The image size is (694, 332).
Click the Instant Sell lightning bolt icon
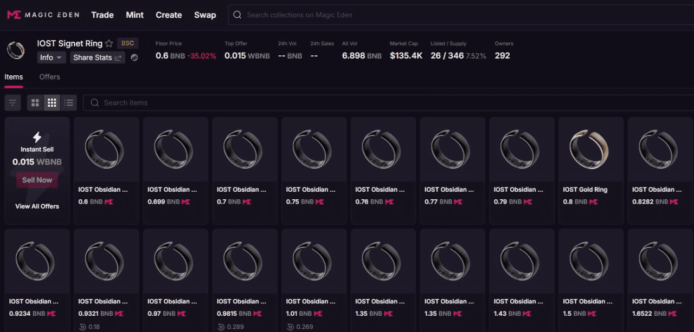pyautogui.click(x=37, y=137)
